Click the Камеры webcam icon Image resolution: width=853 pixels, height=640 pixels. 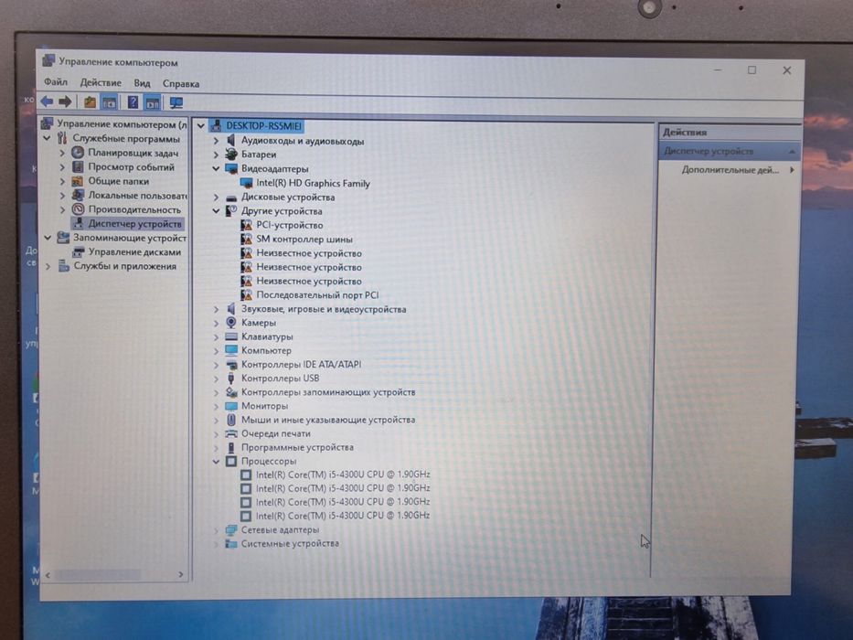tap(231, 323)
